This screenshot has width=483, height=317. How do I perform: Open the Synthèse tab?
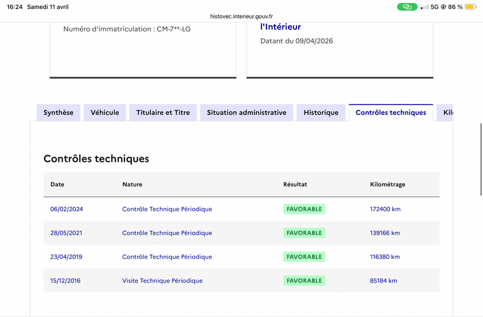click(59, 113)
